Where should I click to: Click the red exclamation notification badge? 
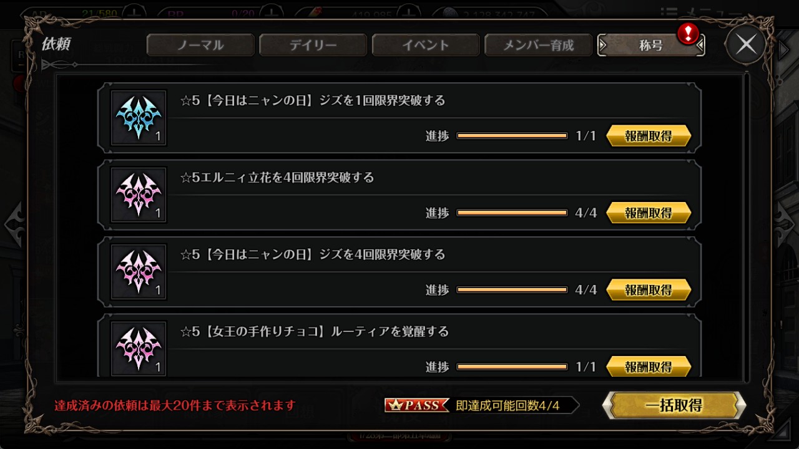pyautogui.click(x=688, y=34)
